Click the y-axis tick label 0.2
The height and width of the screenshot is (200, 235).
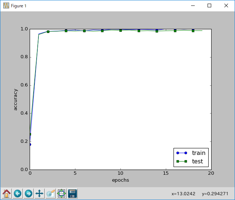[x=24, y=141]
